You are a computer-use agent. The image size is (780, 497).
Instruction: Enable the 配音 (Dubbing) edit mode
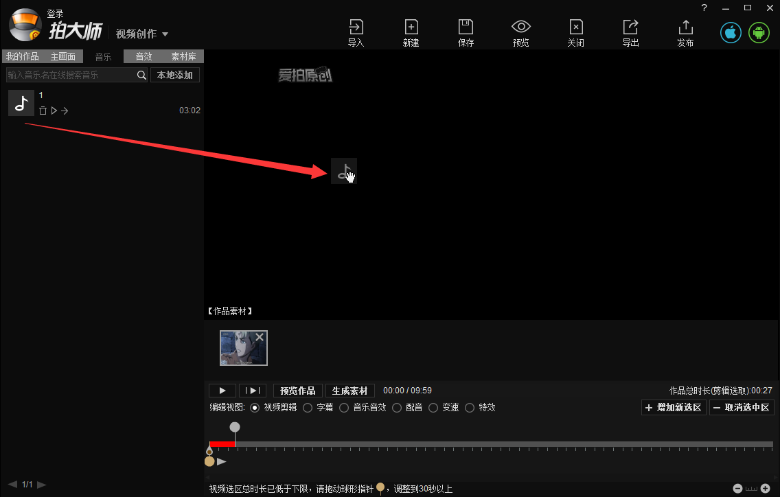397,407
